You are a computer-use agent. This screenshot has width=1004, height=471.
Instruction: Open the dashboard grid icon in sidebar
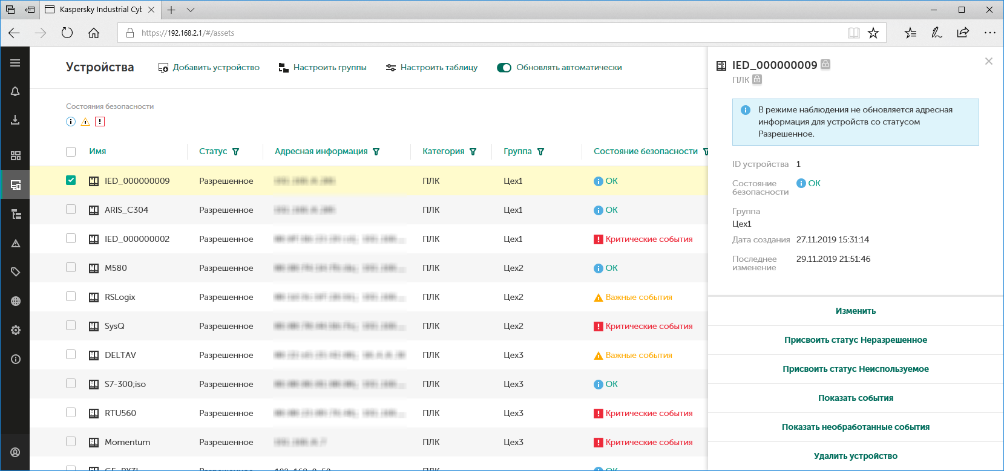point(15,156)
